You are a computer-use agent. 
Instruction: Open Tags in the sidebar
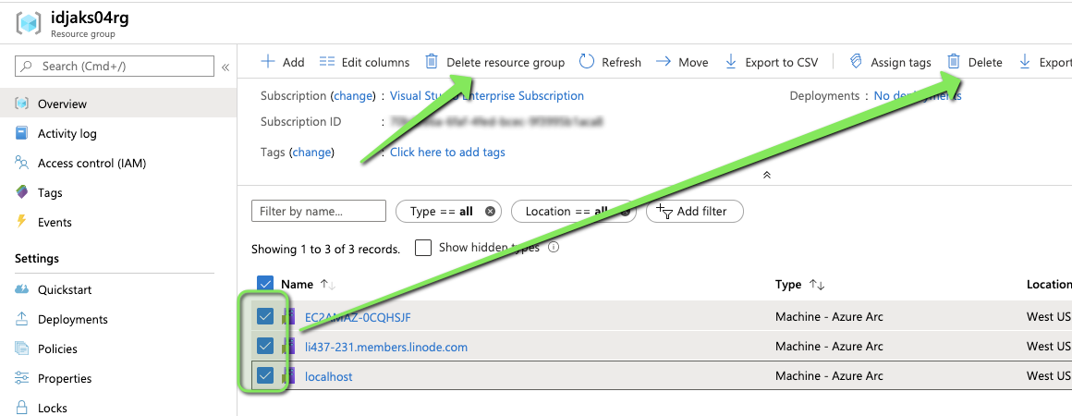click(50, 192)
